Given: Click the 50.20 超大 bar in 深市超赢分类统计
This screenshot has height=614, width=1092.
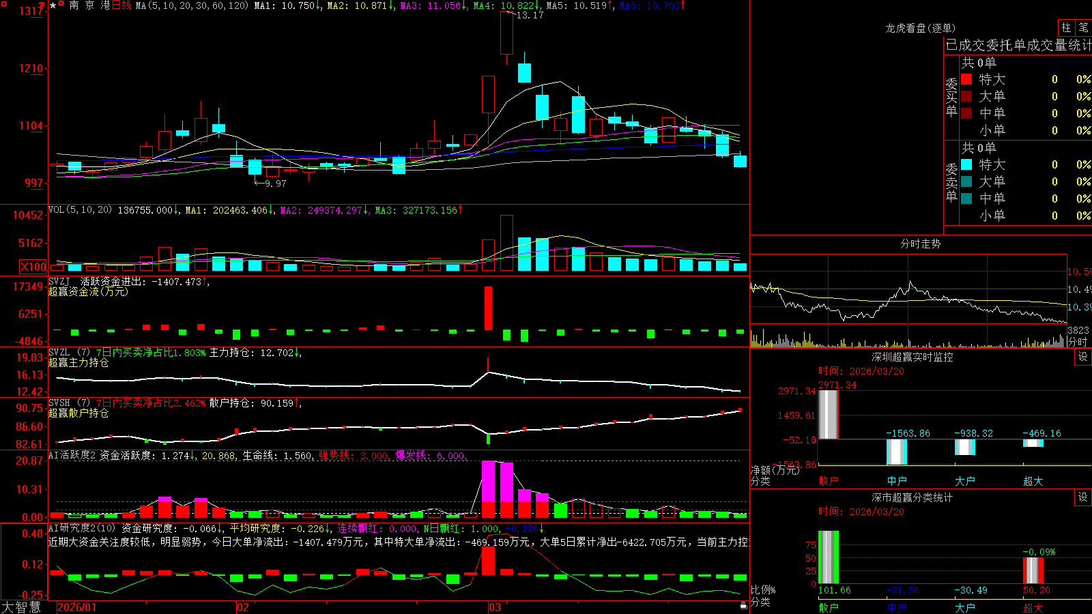Looking at the screenshot, I should tap(1033, 571).
